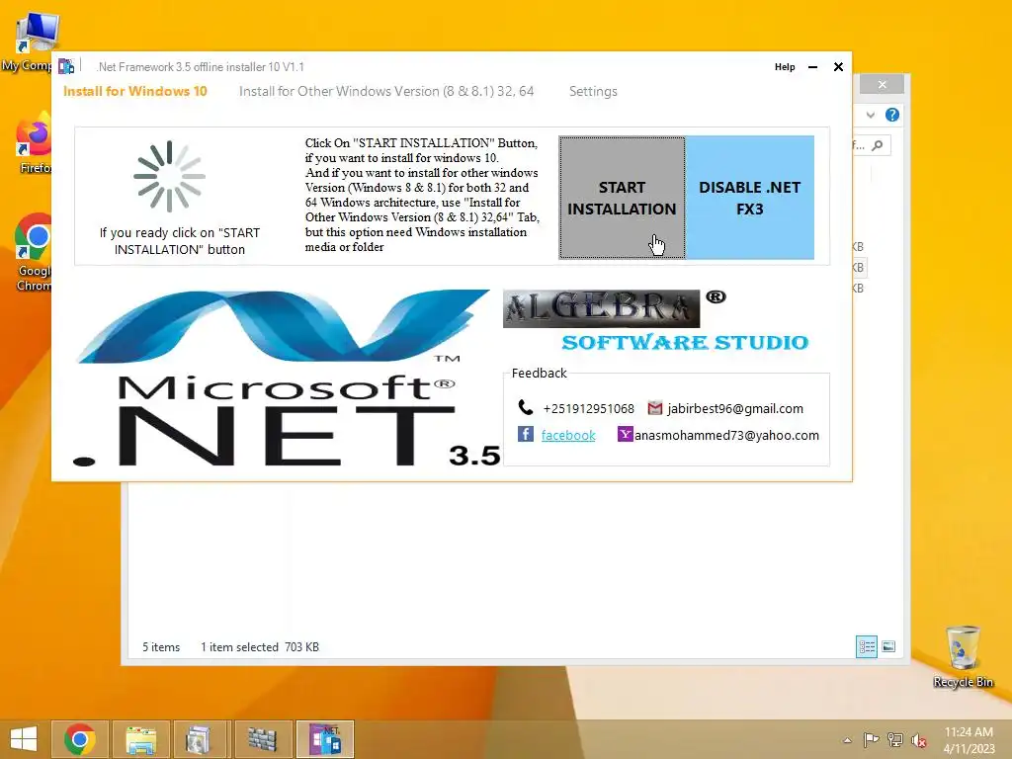This screenshot has width=1012, height=759.
Task: Click the Facebook logo icon
Action: coord(526,434)
